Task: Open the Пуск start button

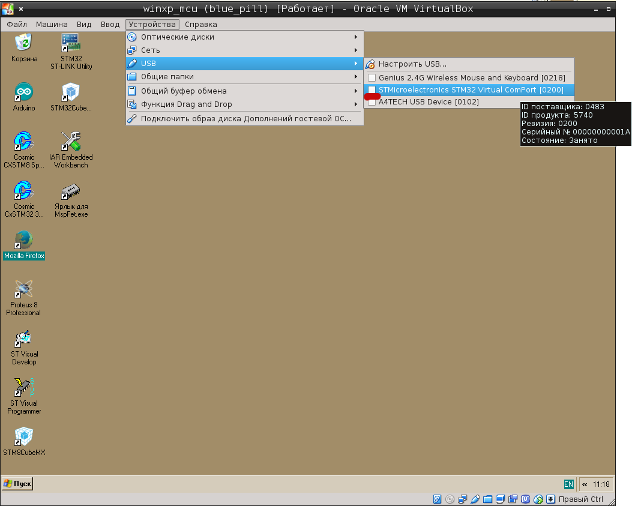Action: click(x=17, y=483)
